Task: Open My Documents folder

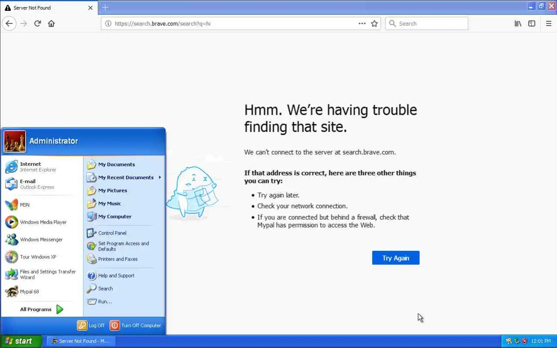Action: [124, 164]
